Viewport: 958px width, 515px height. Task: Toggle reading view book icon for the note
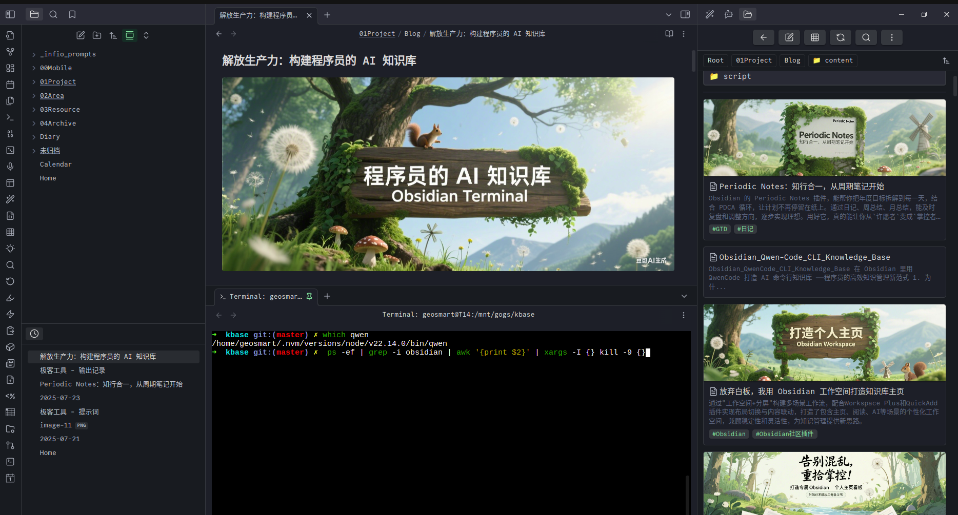click(669, 34)
